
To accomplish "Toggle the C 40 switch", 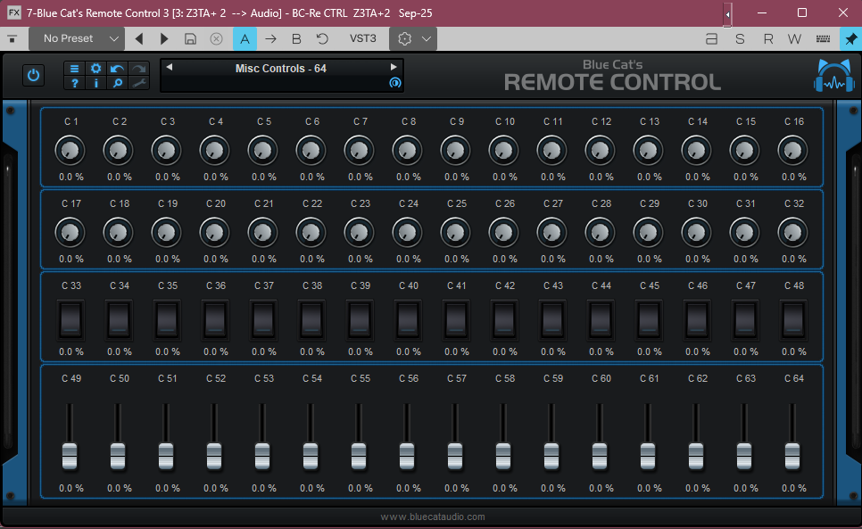I will 408,318.
